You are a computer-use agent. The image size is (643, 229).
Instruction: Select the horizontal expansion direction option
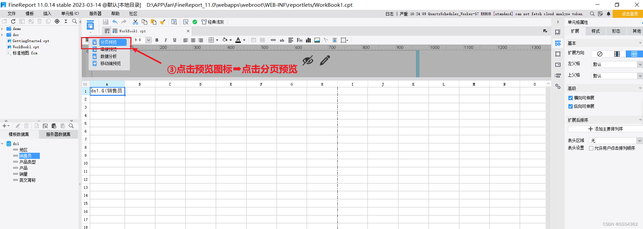[634, 54]
